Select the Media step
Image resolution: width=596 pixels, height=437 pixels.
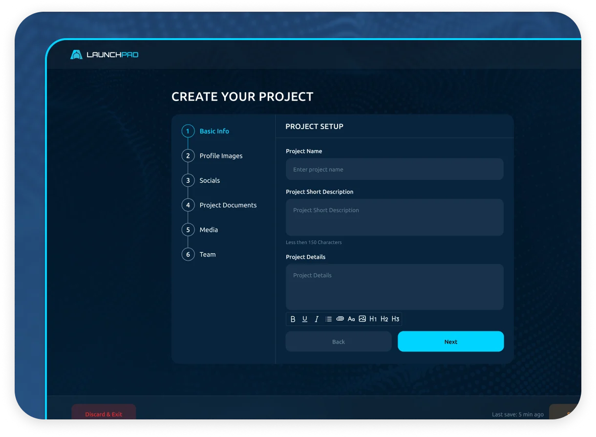(209, 230)
